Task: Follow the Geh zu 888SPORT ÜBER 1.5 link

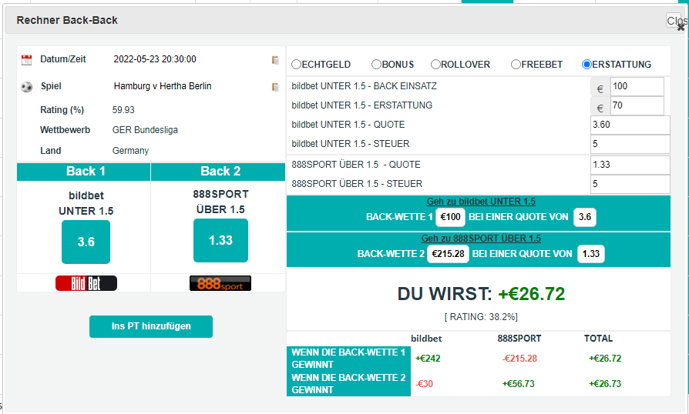Action: [x=481, y=239]
